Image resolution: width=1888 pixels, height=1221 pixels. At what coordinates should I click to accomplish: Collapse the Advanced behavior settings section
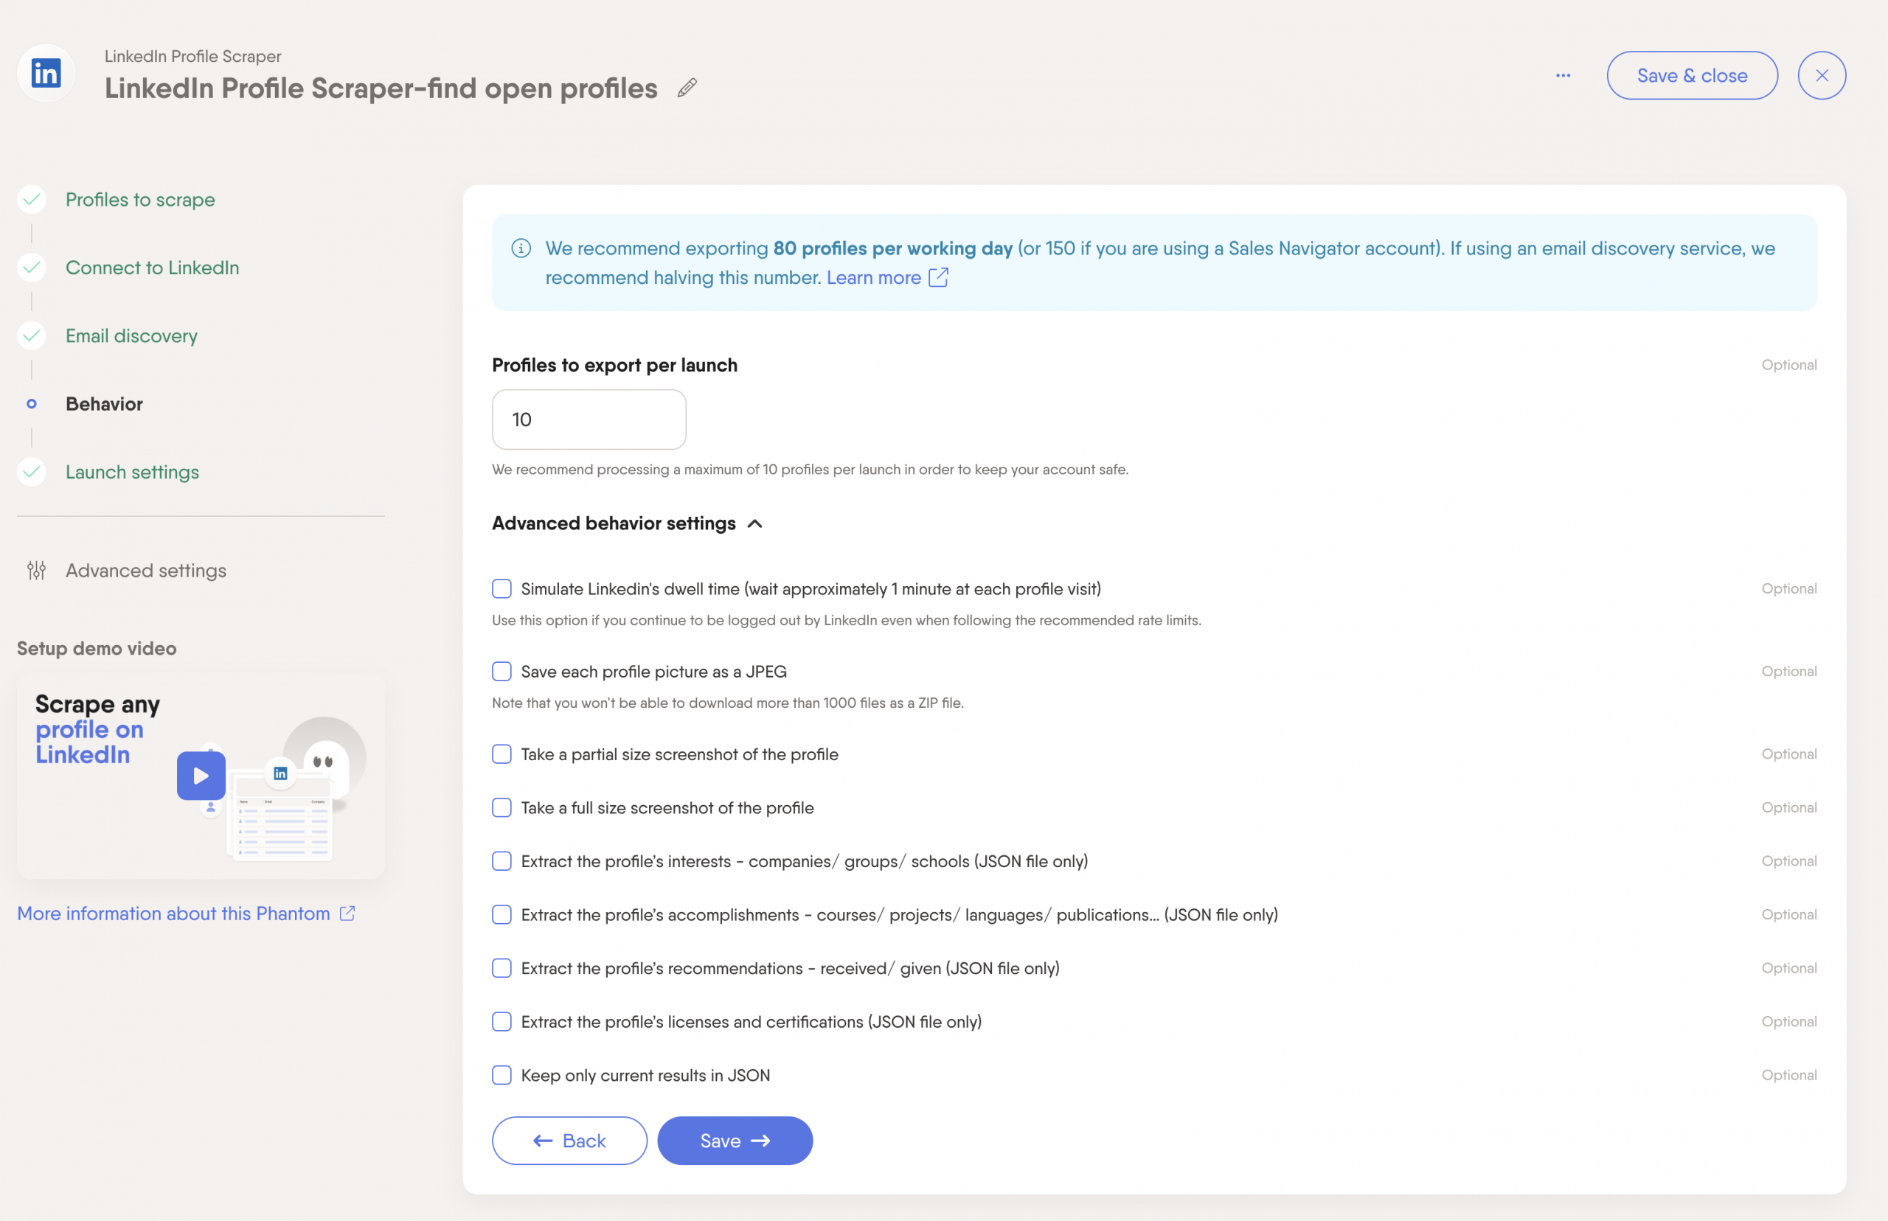coord(755,523)
